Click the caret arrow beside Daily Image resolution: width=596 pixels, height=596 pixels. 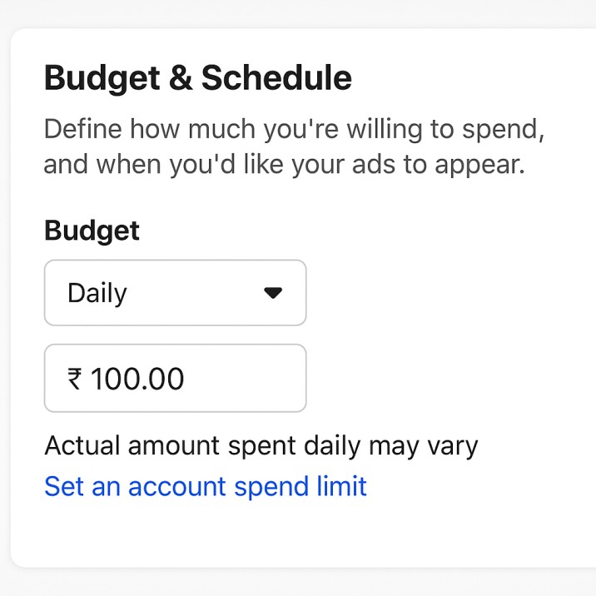coord(273,293)
